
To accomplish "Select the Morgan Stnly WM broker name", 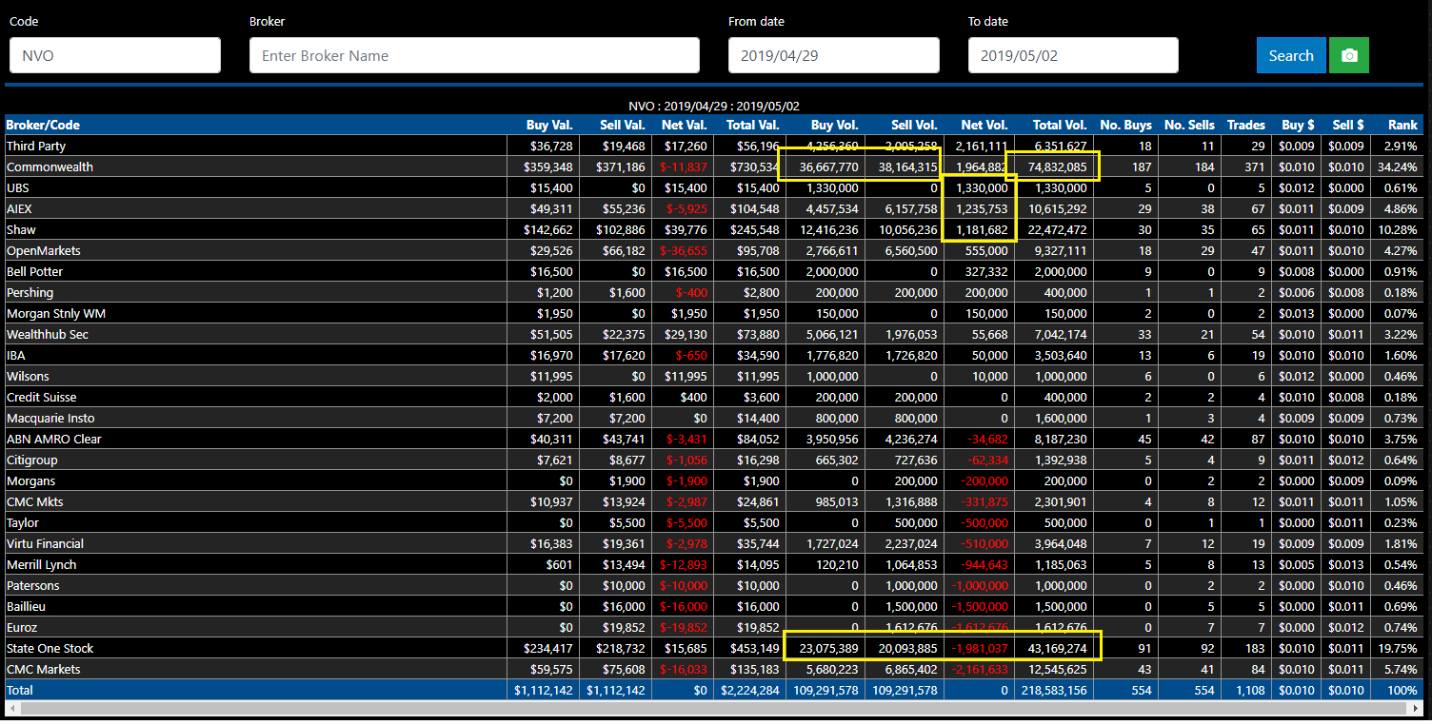I will [x=56, y=313].
